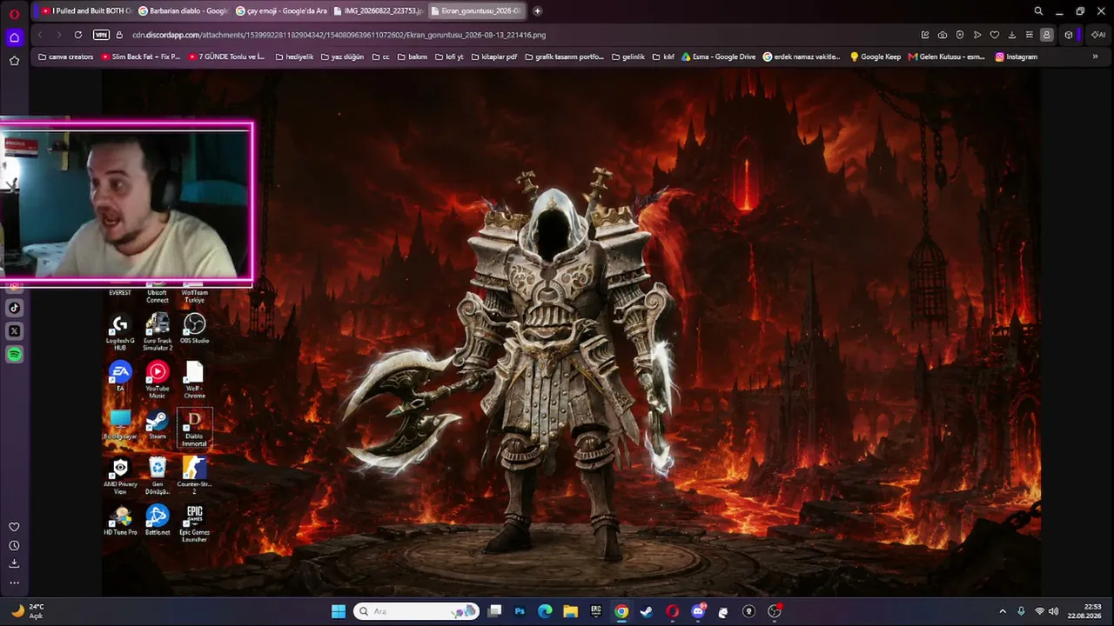Image resolution: width=1114 pixels, height=626 pixels.
Task: Open the Opera main menu logo
Action: coord(14,13)
